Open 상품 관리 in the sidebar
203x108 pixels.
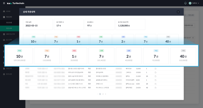[9, 68]
